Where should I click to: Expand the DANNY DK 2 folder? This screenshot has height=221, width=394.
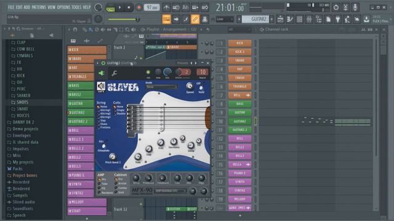(23, 122)
